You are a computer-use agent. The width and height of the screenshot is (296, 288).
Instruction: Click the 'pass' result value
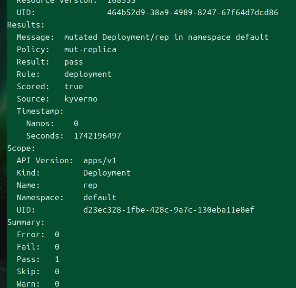[x=74, y=62]
